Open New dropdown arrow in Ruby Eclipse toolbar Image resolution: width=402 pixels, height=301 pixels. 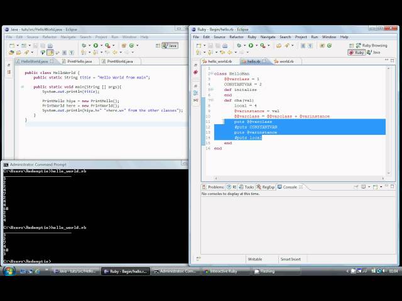(204, 46)
